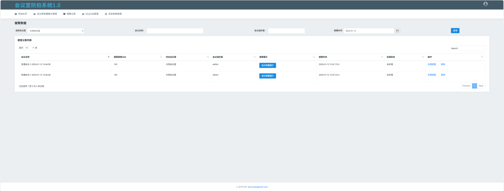Image resolution: width=504 pixels, height=191 pixels.
Task: Expand the 选择会议室 dropdown
Action: [x=56, y=31]
